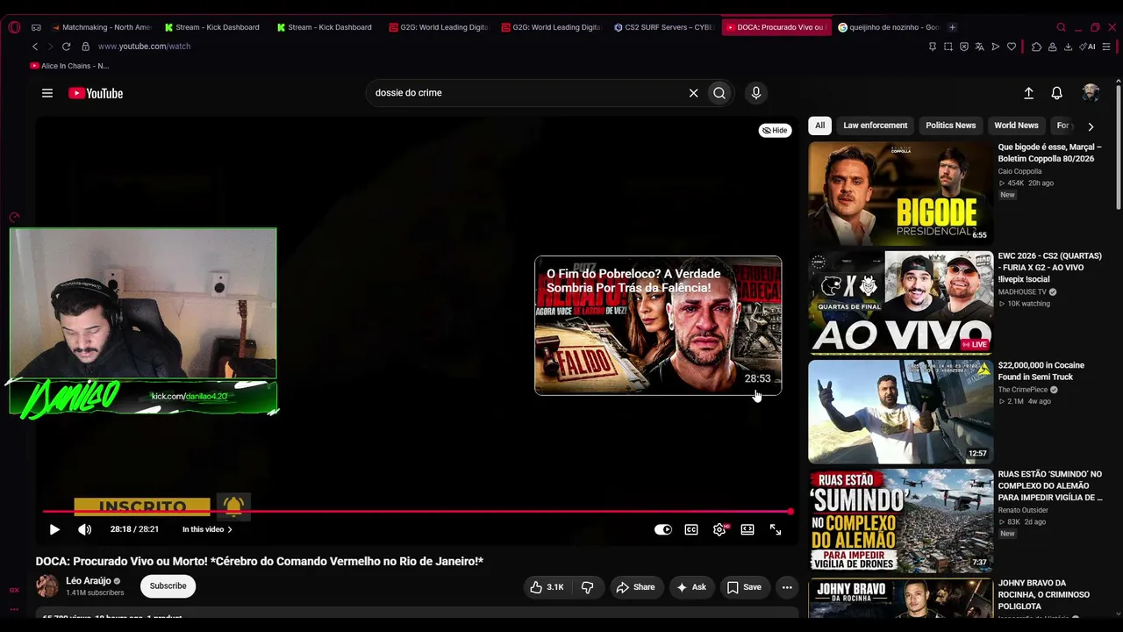Screen dimensions: 1123x632
Task: Open 'Alice In Chains' bookmark
Action: click(x=69, y=66)
